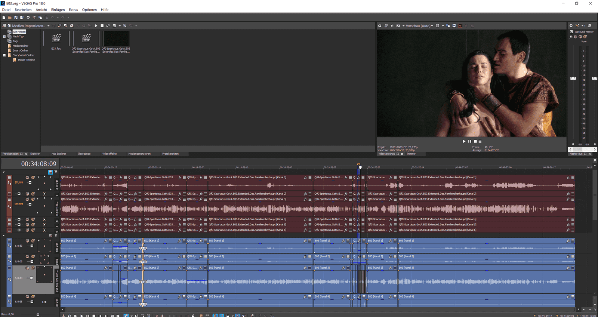598x317 pixels.
Task: Collapse the Storyboard-Ordner tree node
Action: point(4,55)
